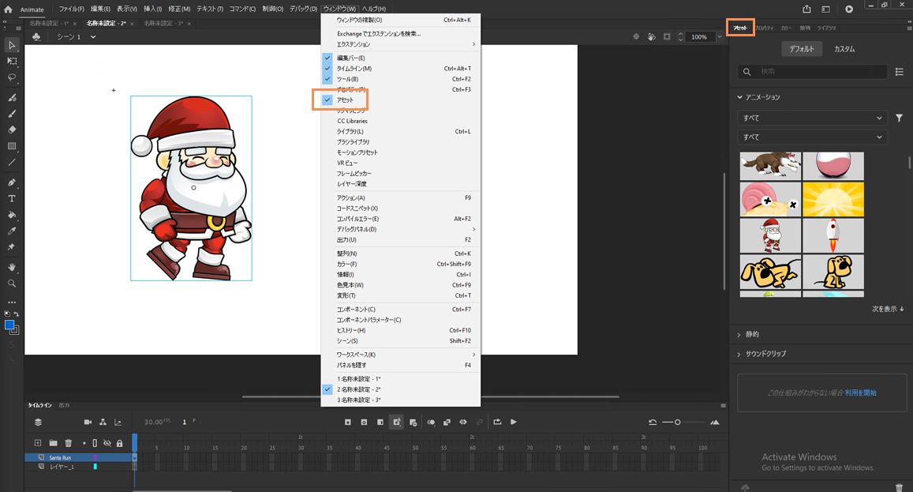Click the Quick Share and publish icon
Image resolution: width=913 pixels, height=492 pixels.
[x=806, y=9]
